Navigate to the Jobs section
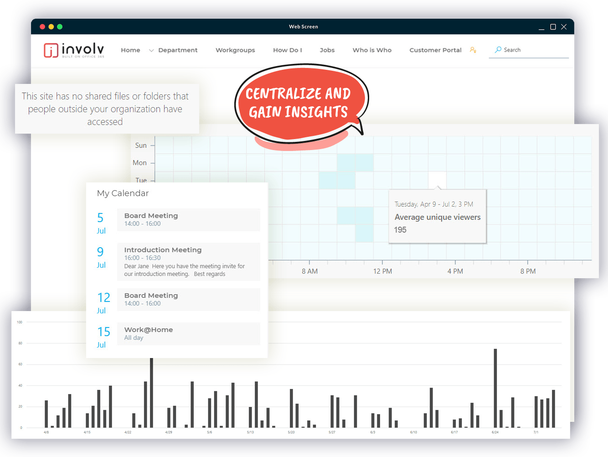Viewport: 608px width, 457px height. [x=327, y=50]
